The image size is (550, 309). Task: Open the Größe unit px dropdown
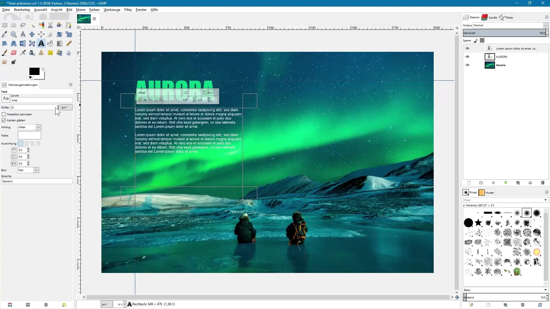66,107
